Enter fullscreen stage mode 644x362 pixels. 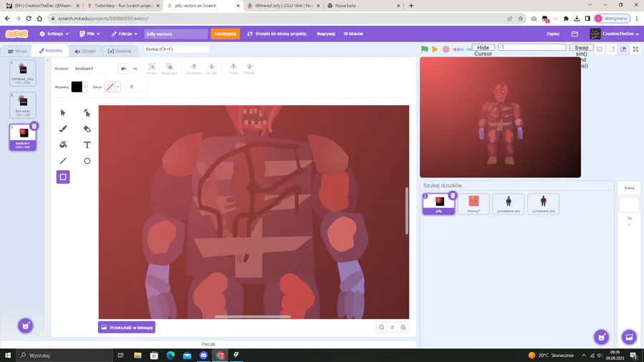tap(635, 49)
